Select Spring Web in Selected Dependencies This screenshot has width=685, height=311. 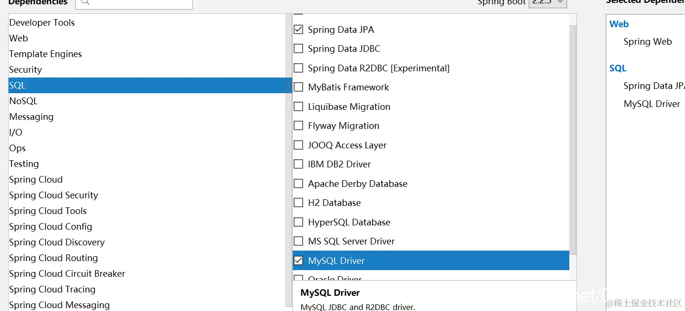coord(647,41)
